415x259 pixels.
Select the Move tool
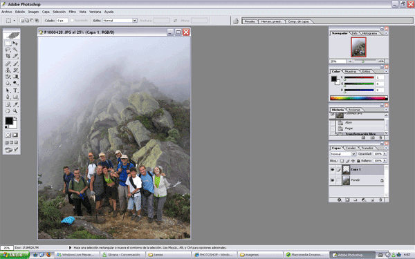(x=15, y=43)
